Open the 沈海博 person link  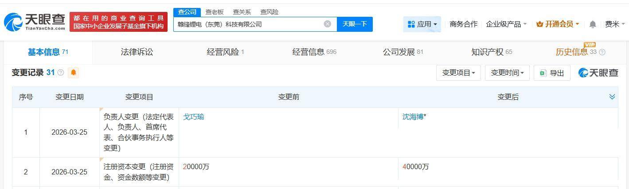click(x=413, y=117)
